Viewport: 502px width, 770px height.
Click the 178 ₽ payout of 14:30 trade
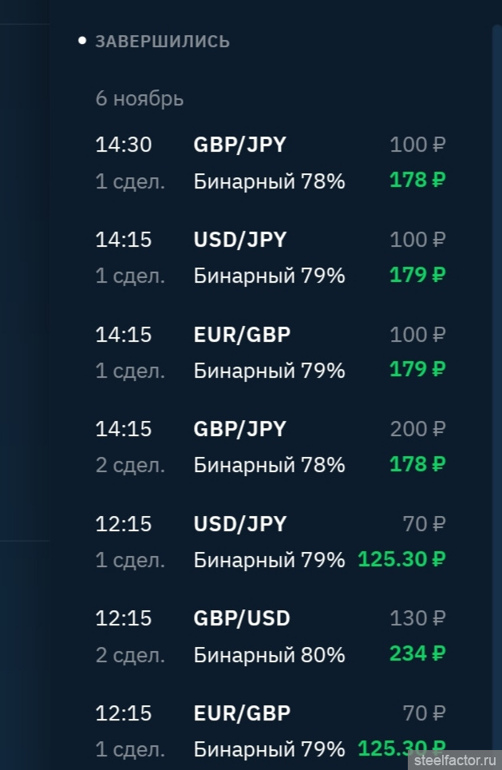coord(417,180)
